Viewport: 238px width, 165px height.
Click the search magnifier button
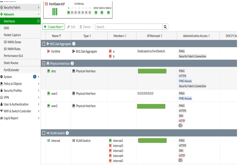(x=165, y=27)
